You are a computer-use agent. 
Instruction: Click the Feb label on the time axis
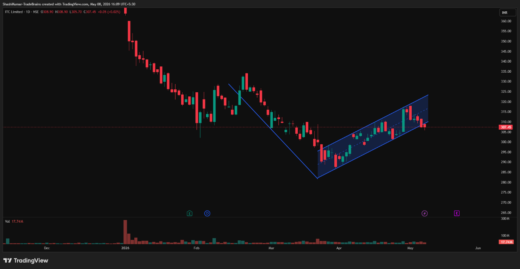pos(196,248)
